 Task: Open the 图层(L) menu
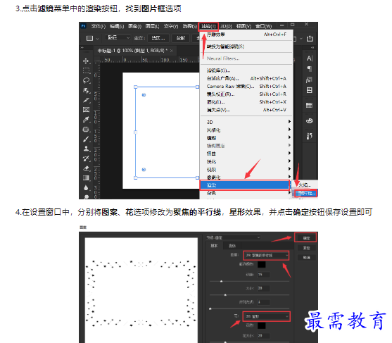point(153,26)
